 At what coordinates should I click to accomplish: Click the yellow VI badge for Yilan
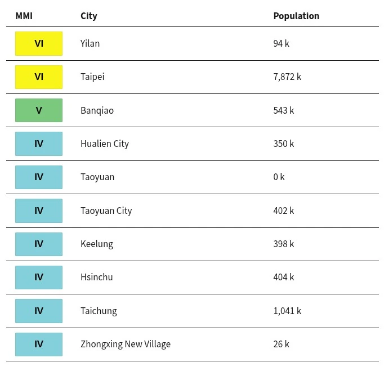pyautogui.click(x=39, y=43)
